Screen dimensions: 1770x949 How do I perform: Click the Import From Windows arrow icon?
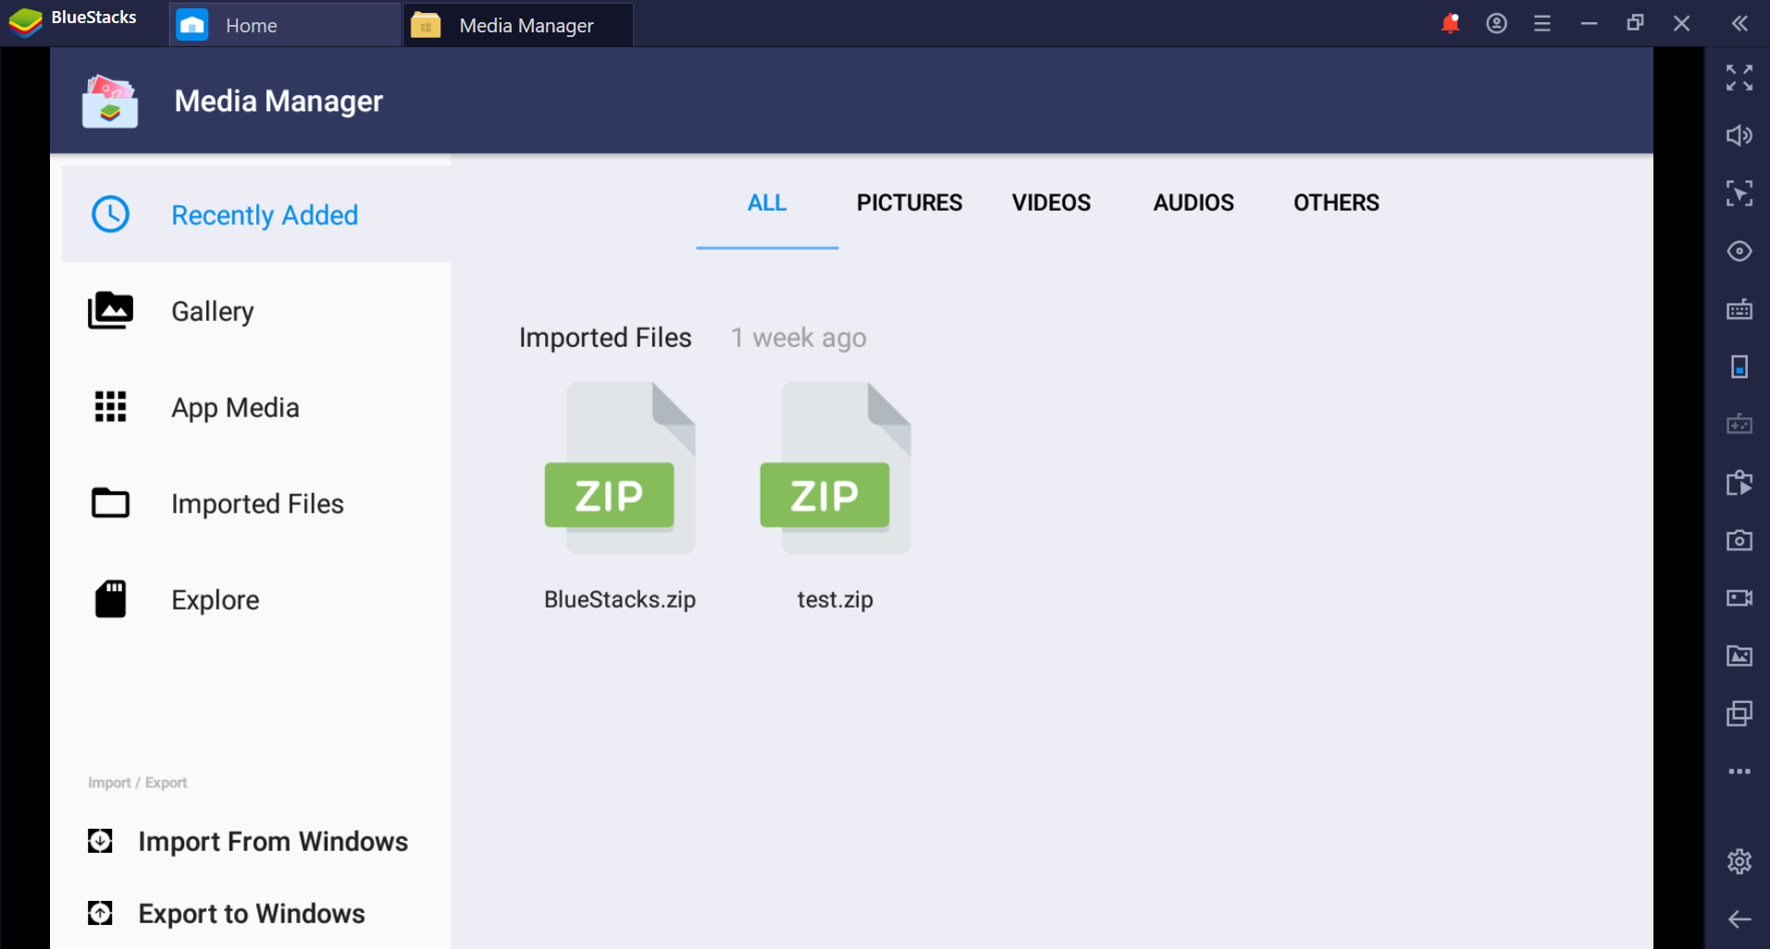click(x=100, y=841)
